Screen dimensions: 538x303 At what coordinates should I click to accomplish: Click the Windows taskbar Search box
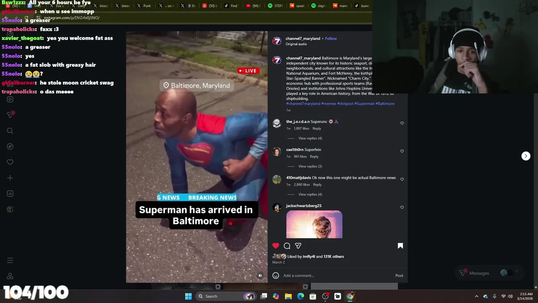click(x=227, y=296)
